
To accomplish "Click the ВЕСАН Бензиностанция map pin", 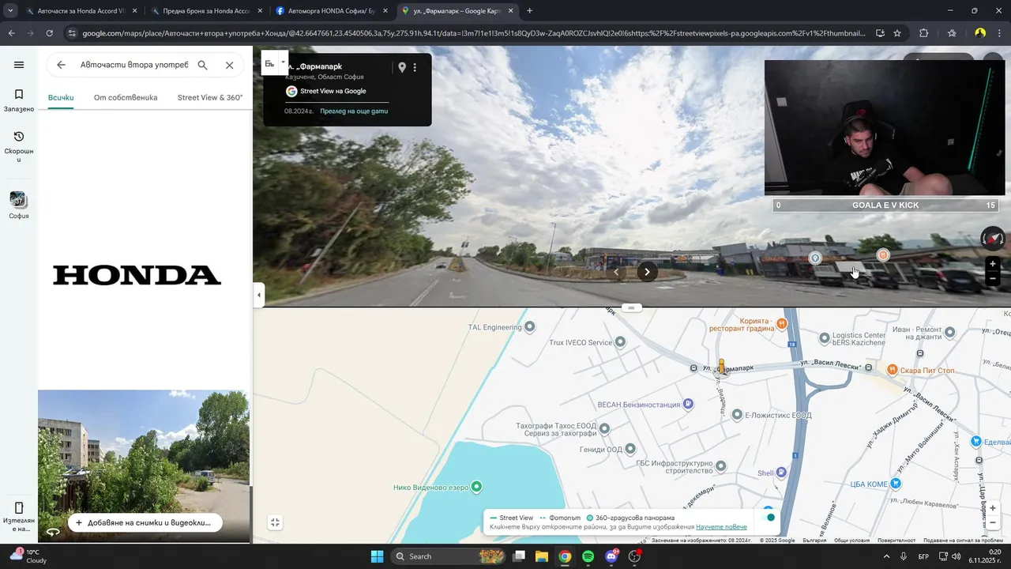I will (688, 404).
